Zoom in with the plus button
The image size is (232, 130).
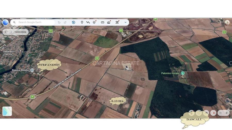tap(227, 113)
